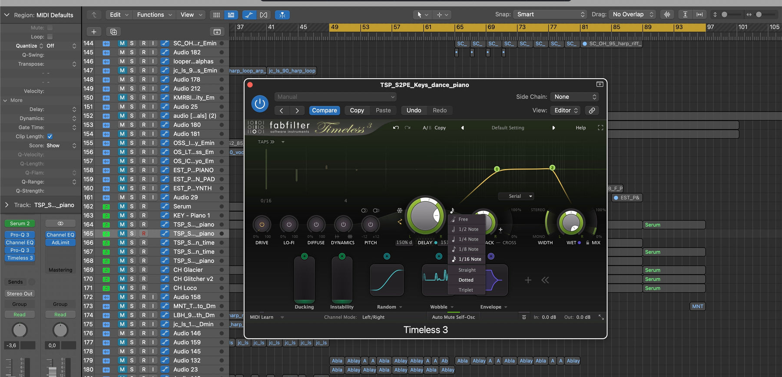Select Free in delay sync menu
This screenshot has height=377, width=782.
click(467, 220)
